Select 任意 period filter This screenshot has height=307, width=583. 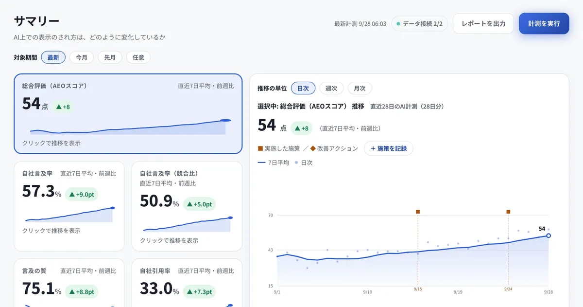pos(138,57)
